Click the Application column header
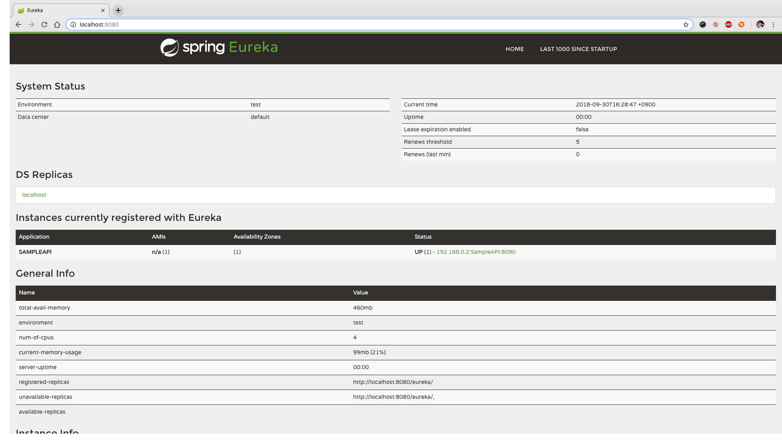 (34, 237)
